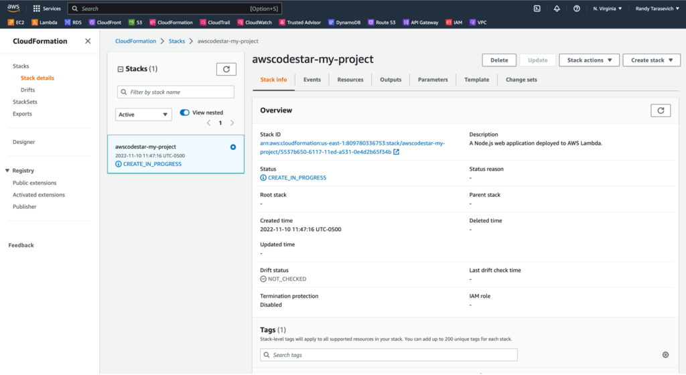Open Trusted Advisor bookmark shortcut
The image size is (686, 375).
[300, 22]
